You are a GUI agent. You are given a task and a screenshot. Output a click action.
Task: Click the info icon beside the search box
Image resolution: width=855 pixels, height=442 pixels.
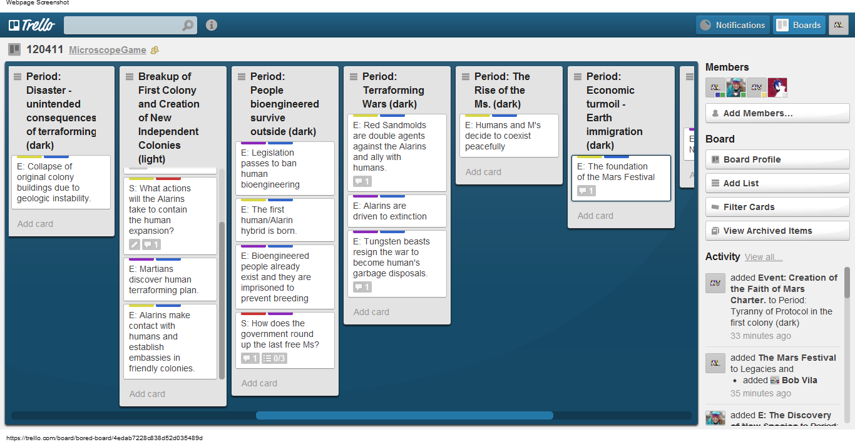(x=212, y=25)
